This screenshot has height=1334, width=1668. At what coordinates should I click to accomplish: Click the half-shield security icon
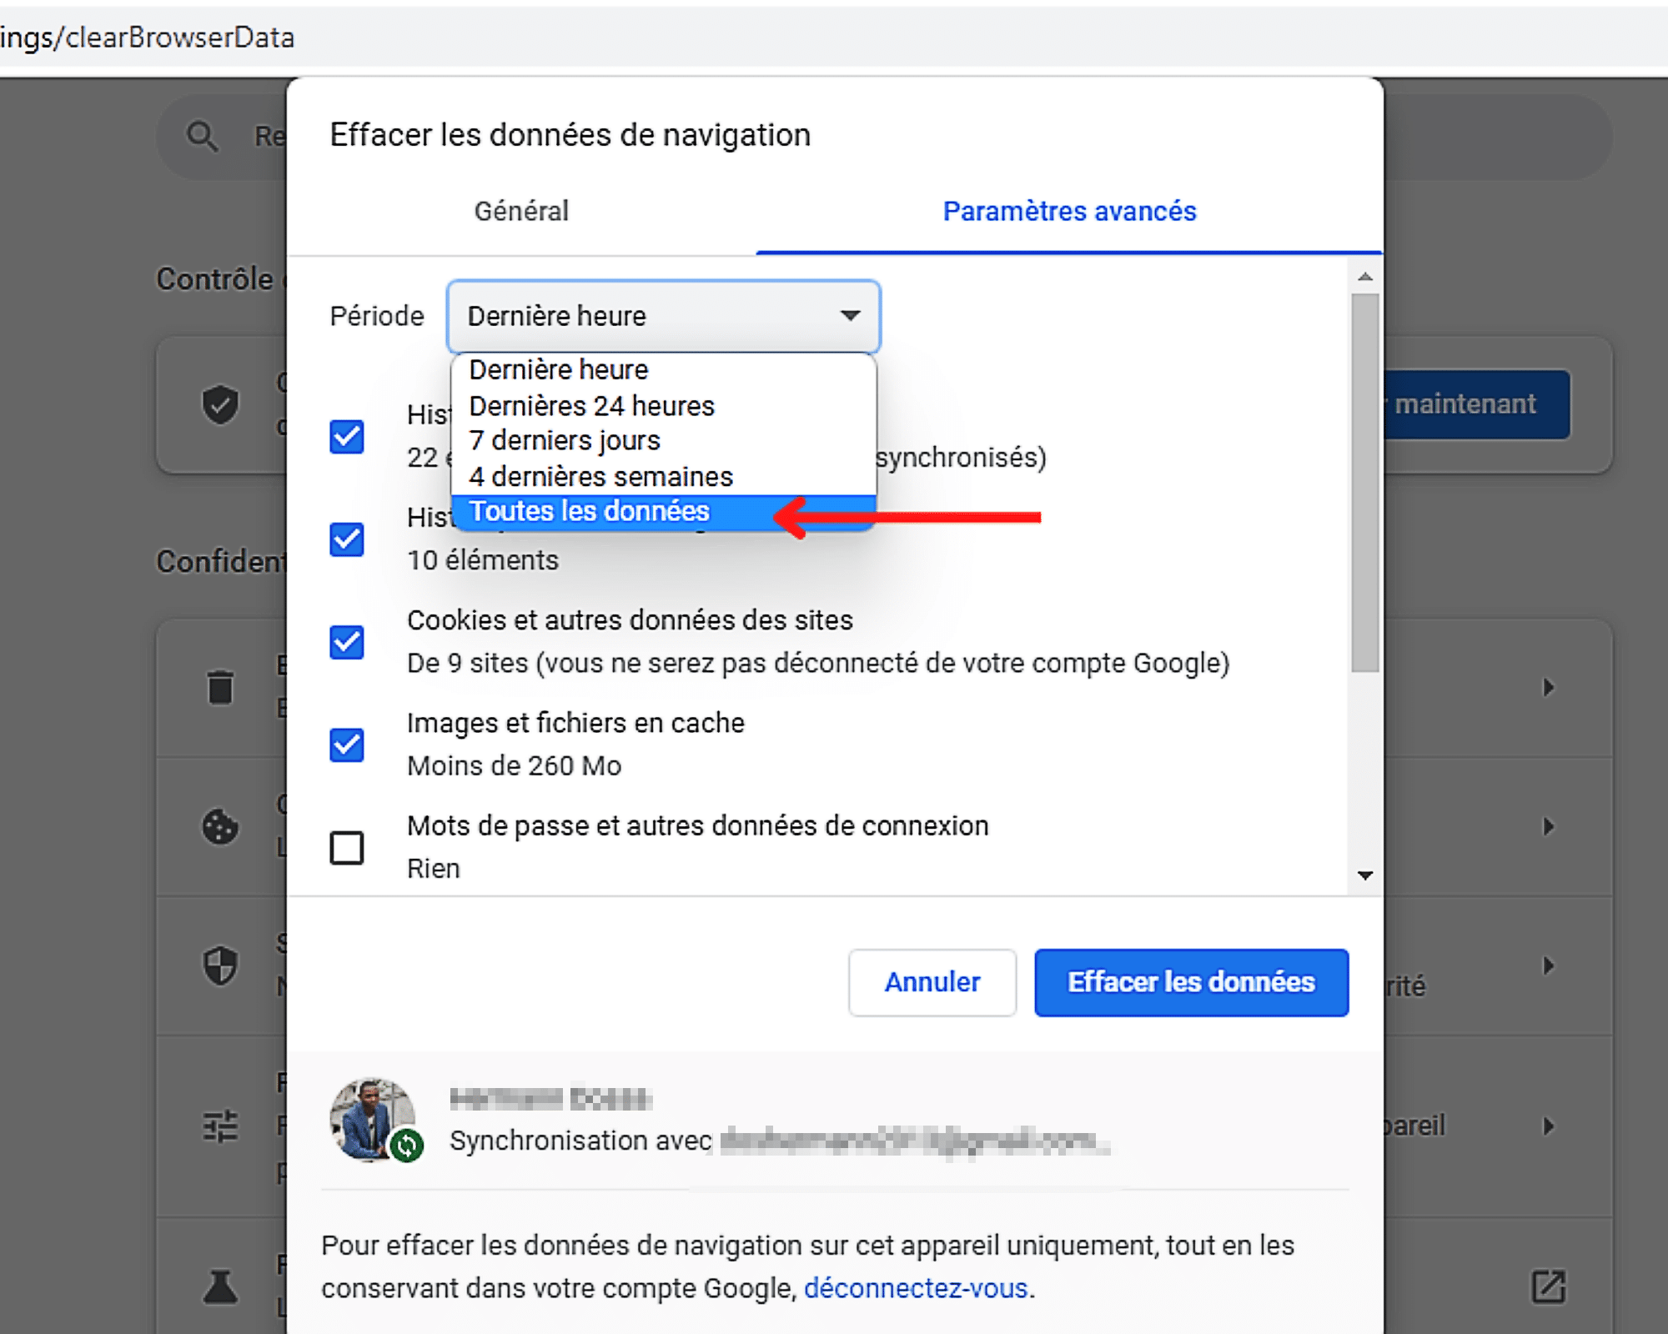tap(220, 965)
